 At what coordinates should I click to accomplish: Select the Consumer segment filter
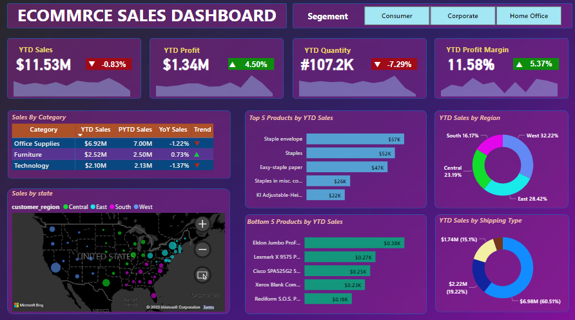tap(396, 16)
